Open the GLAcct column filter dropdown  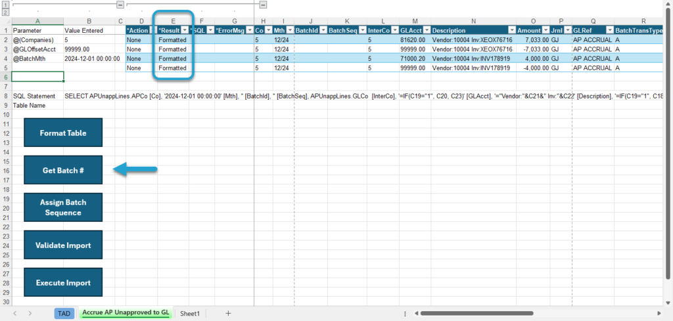click(426, 30)
